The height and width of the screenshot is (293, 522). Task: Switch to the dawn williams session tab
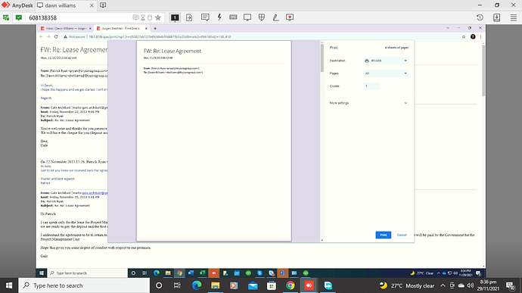(x=64, y=5)
